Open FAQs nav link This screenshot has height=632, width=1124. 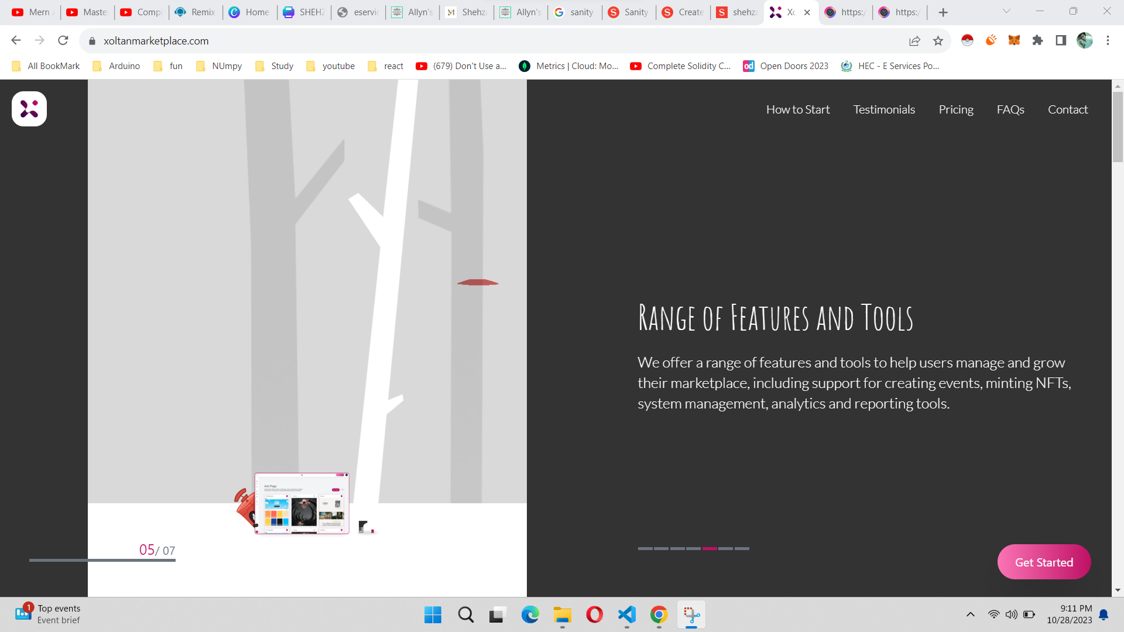tap(1010, 109)
